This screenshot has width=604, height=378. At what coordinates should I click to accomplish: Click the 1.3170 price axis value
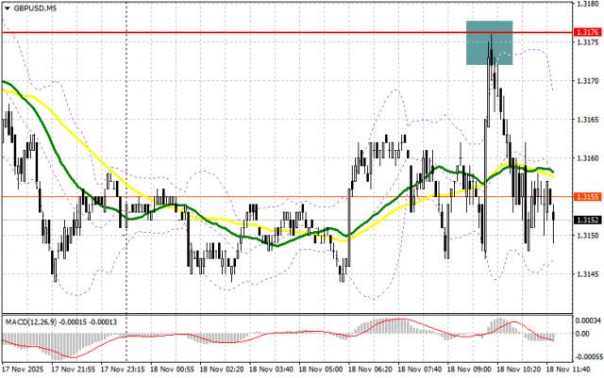587,81
